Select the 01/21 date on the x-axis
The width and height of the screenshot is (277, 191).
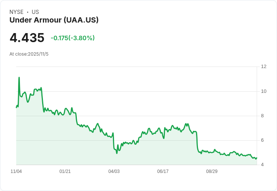coord(65,171)
